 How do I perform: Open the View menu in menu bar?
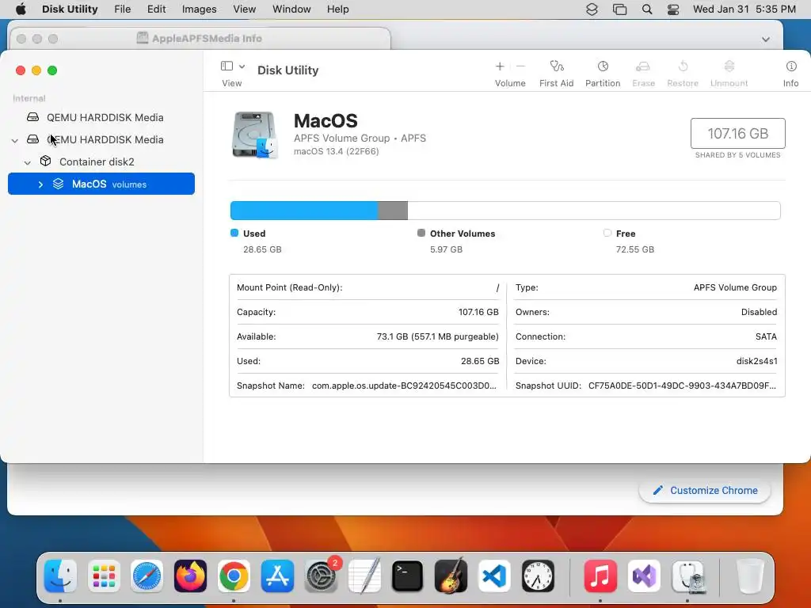(x=244, y=9)
